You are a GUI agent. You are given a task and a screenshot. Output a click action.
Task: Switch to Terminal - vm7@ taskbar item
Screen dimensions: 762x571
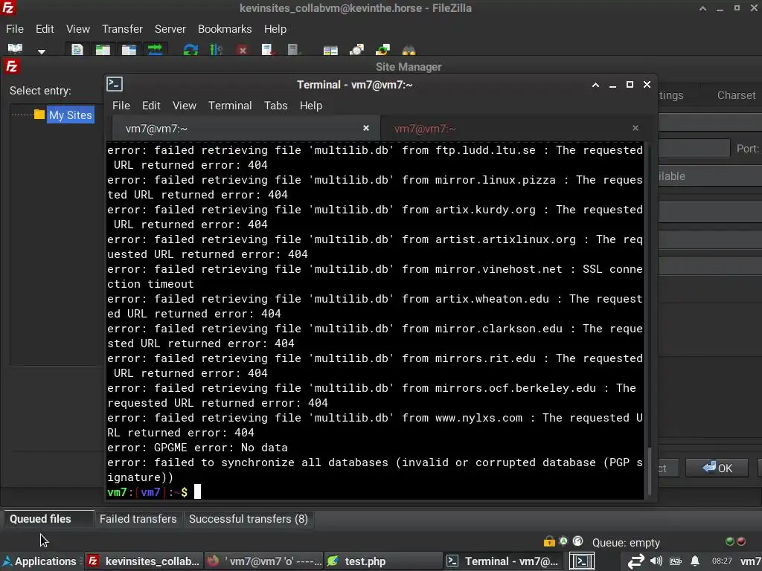[503, 561]
